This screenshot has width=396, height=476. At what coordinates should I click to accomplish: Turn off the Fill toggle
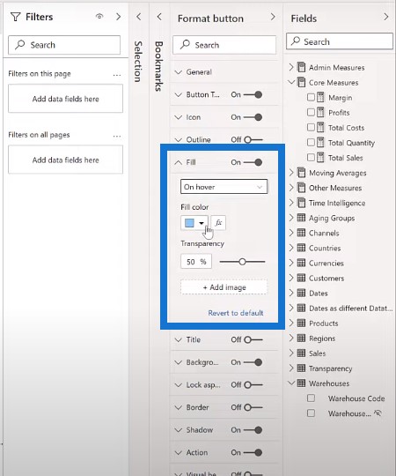point(253,162)
